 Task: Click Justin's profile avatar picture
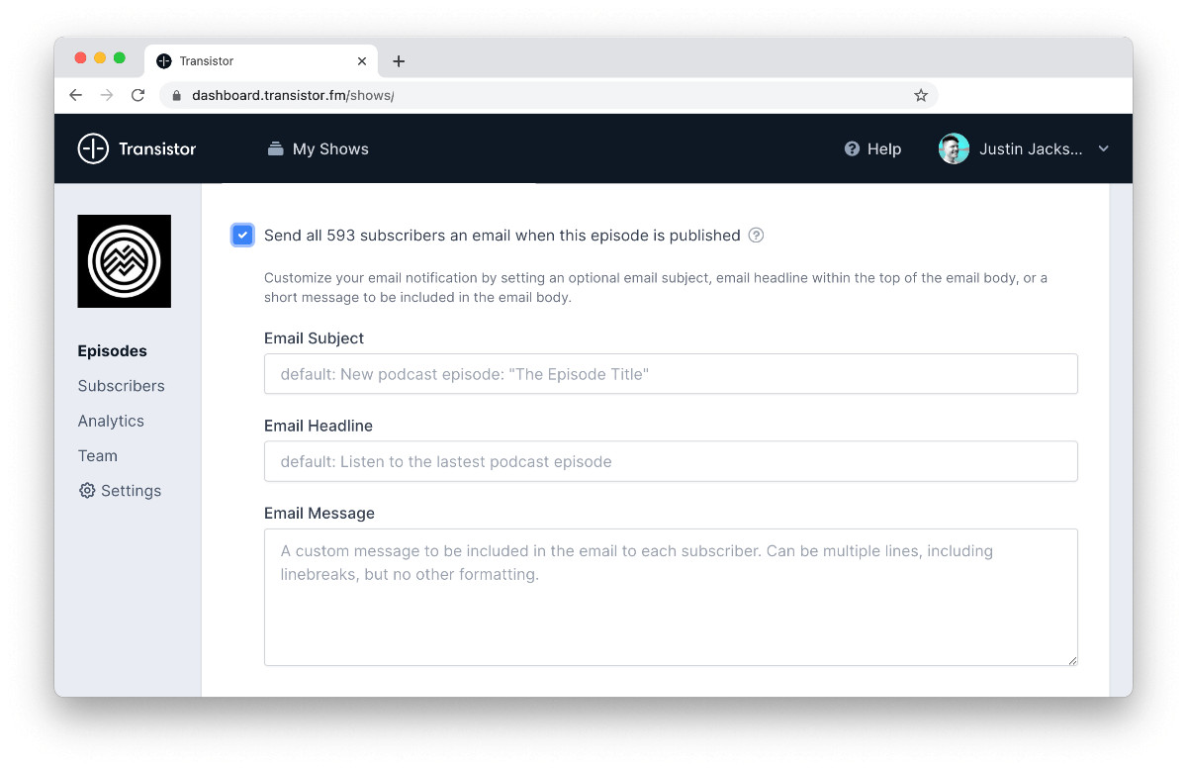click(x=953, y=148)
